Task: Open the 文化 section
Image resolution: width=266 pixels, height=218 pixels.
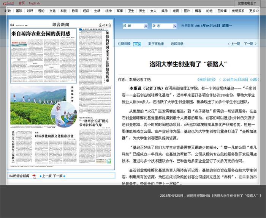Action: 52,11
